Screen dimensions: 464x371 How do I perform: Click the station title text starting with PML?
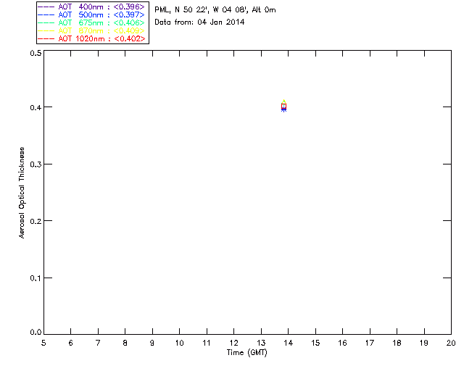pos(215,10)
